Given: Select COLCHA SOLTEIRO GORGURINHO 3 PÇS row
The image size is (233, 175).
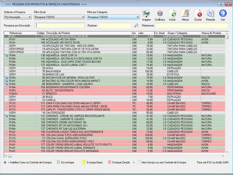Looking at the screenshot, I should [114, 141].
